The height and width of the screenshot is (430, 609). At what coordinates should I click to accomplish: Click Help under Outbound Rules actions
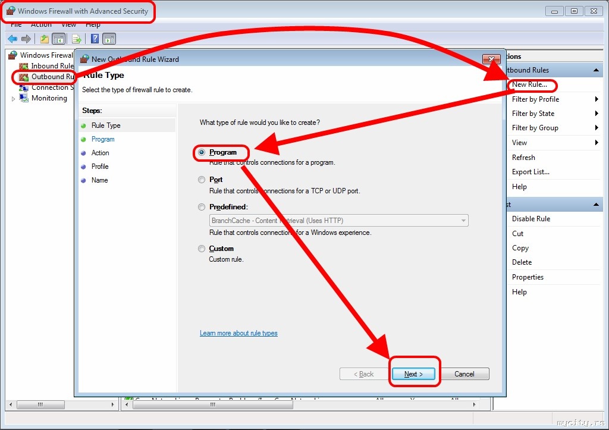point(519,186)
